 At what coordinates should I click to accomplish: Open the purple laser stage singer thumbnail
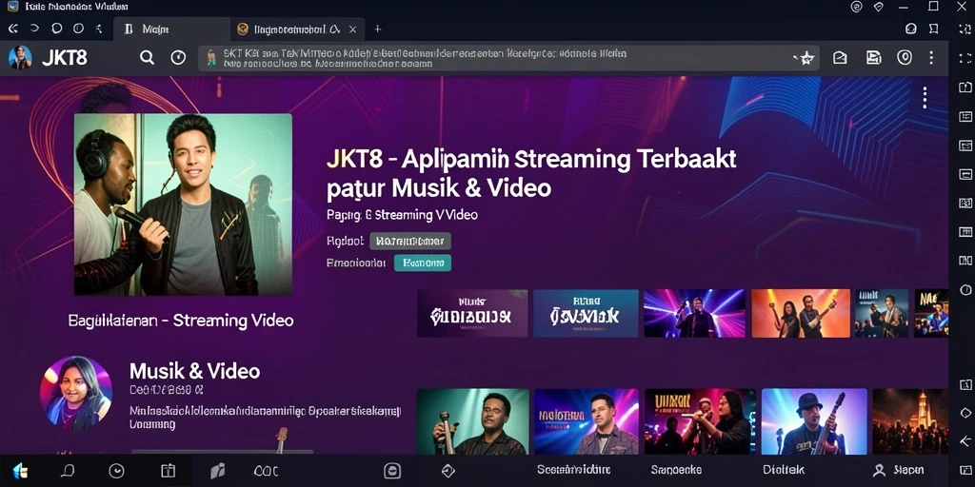(693, 314)
